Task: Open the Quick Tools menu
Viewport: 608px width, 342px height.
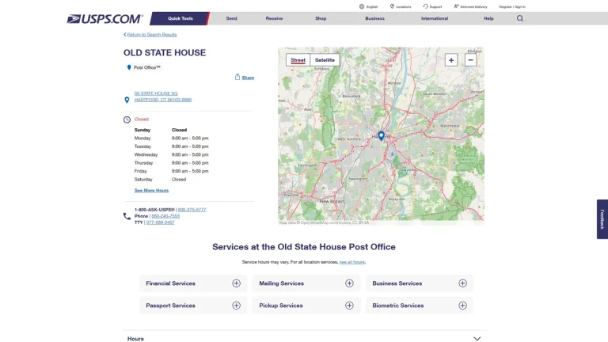Action: (180, 18)
